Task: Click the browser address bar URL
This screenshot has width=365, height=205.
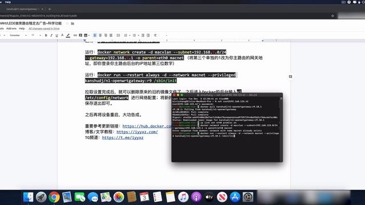Action: tap(38, 16)
